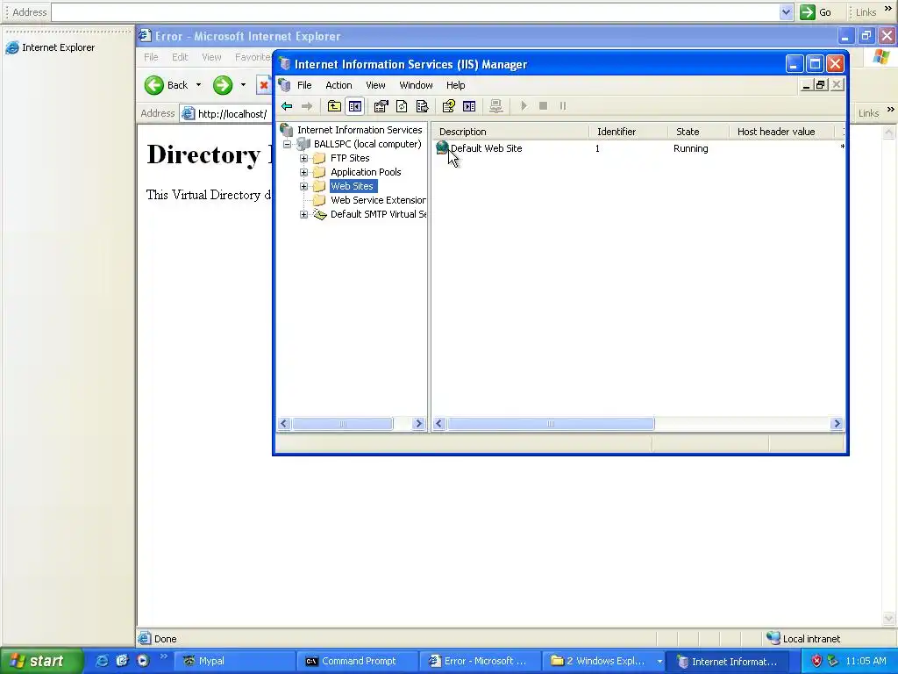This screenshot has height=674, width=898.
Task: Click the Refresh icon in IIS toolbar
Action: point(402,106)
